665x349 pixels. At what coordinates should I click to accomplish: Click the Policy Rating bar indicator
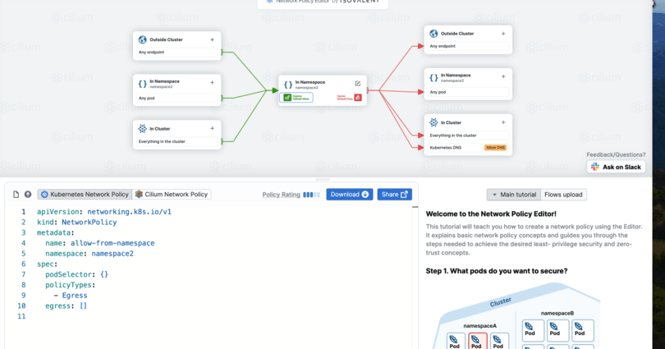312,195
